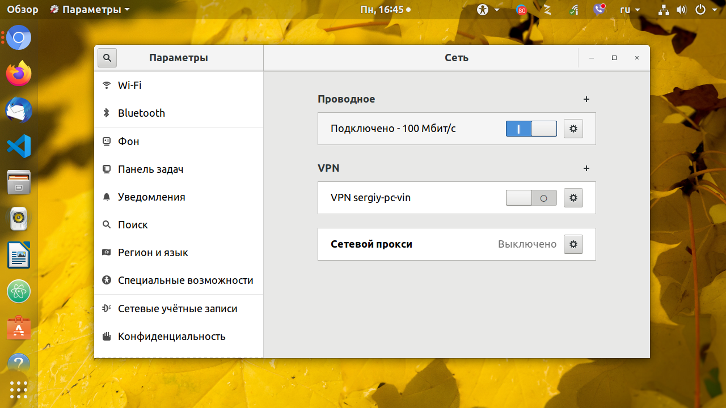Enable the VPN sergiy-pc-vin switch

pyautogui.click(x=531, y=198)
